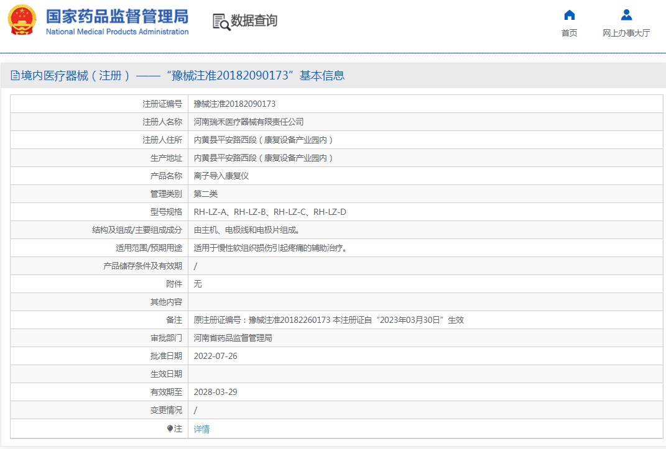Open the 数据查询 search icon
The height and width of the screenshot is (449, 666).
click(221, 22)
